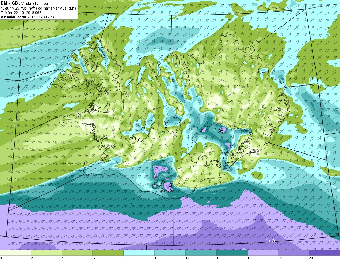Click the scale label '4'
The image size is (340, 260).
click(63, 258)
